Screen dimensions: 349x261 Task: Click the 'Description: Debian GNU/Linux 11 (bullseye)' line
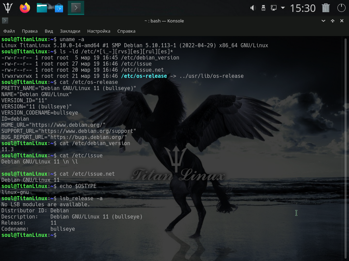[72, 217]
